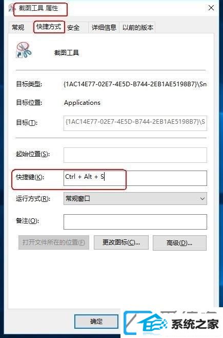
Task: Click the Snipping Tool icon in title bar
Action: click(x=12, y=9)
